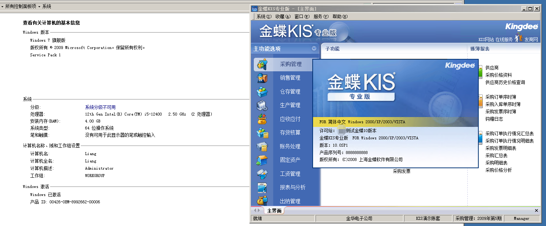
Task: Click the 账务处理 accounting icon
Action: click(262, 147)
